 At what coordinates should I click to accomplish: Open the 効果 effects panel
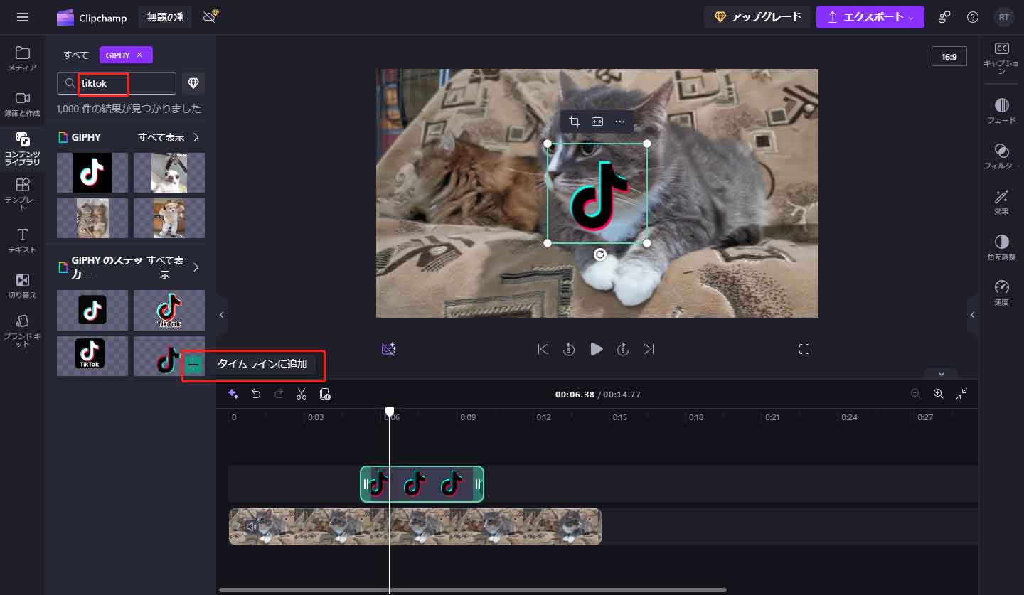[x=1001, y=202]
